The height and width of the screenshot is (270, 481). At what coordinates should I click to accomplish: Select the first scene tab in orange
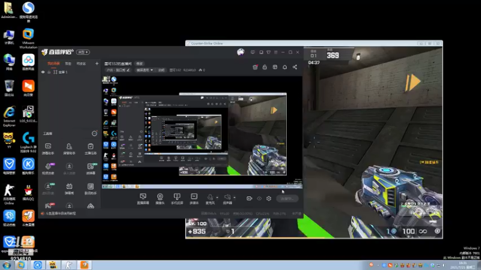[x=54, y=64]
